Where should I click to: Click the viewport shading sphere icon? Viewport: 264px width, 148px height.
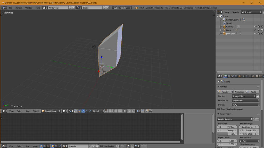point(64,111)
